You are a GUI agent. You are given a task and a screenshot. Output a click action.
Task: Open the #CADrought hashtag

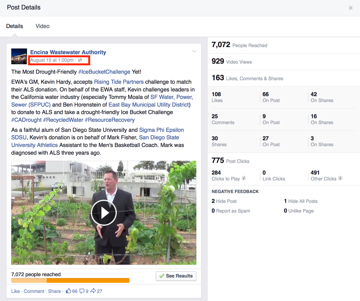point(26,120)
